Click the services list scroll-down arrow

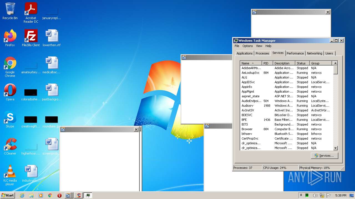point(335,148)
